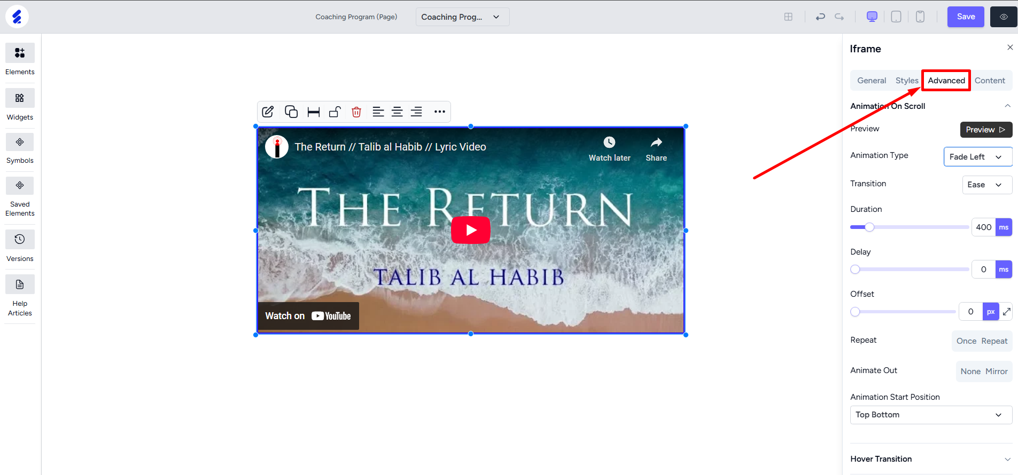The height and width of the screenshot is (475, 1018).
Task: Click the Offset value field
Action: click(971, 312)
